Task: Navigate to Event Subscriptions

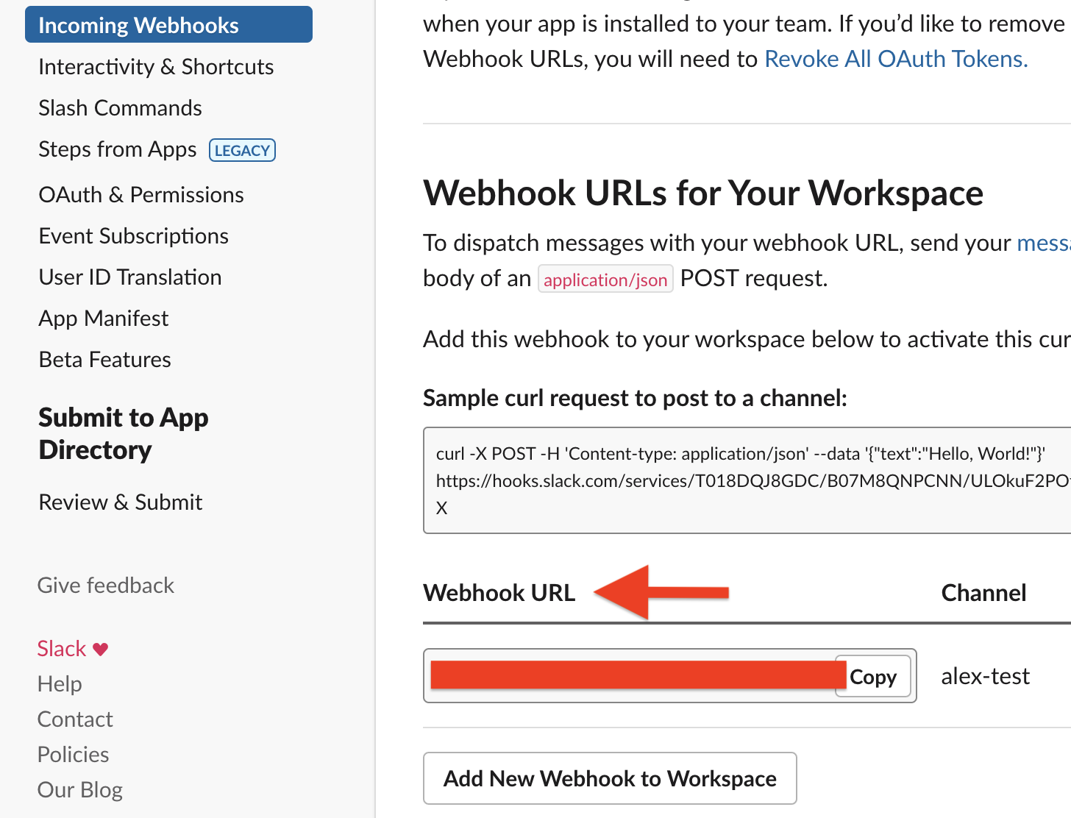Action: (x=133, y=235)
